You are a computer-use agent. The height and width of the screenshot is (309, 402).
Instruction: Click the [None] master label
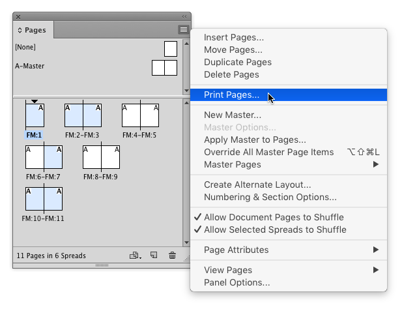[x=25, y=47]
